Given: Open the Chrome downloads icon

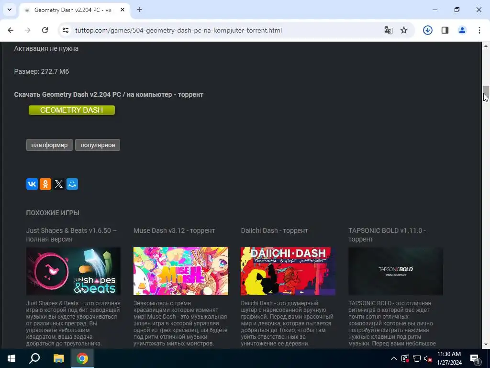Looking at the screenshot, I should [427, 30].
